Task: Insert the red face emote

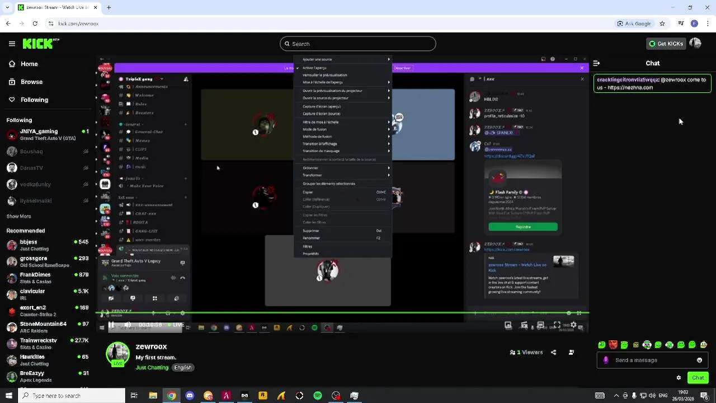Action: 613,345
